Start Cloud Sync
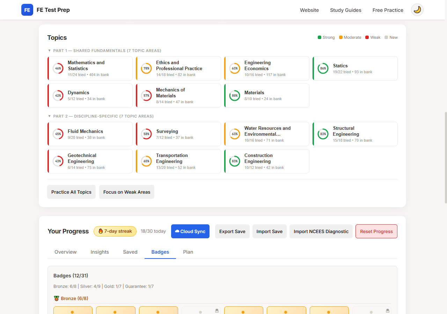Screen dimensions: 447x314 coord(190,231)
